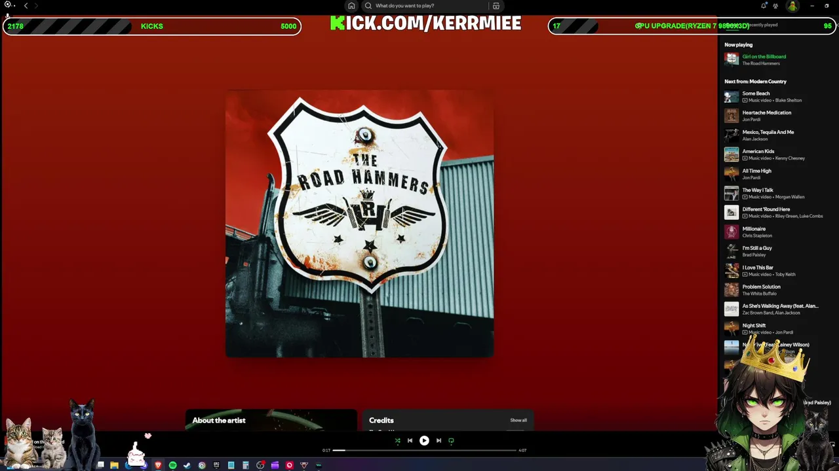Open 'The Road Hammers' artist link in queue
839x471 pixels.
pyautogui.click(x=761, y=63)
